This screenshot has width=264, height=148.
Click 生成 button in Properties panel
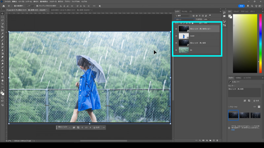pos(256,101)
